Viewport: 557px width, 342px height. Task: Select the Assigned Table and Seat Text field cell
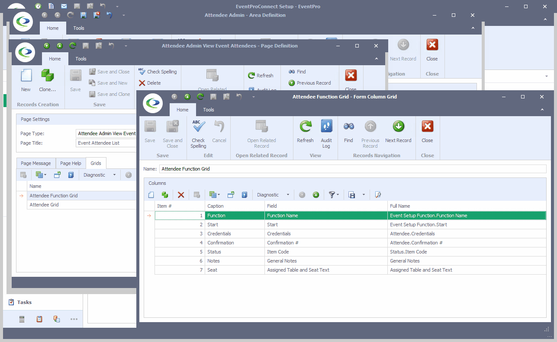(x=326, y=270)
